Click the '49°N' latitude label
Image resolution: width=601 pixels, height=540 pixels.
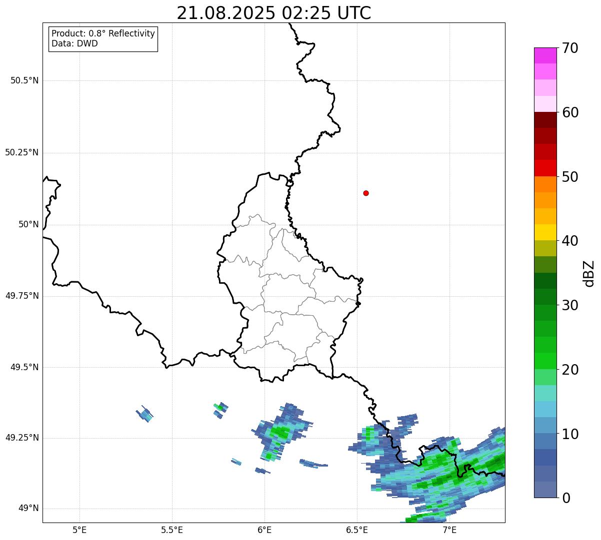[x=28, y=508]
